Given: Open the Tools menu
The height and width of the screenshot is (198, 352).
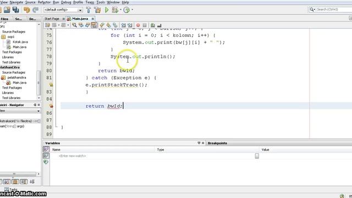Looking at the screenshot, I should (x=101, y=2).
